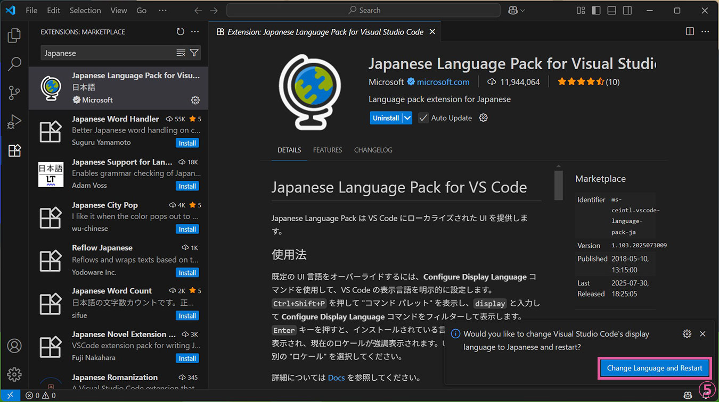Click the remote window status bar icon

(10, 396)
